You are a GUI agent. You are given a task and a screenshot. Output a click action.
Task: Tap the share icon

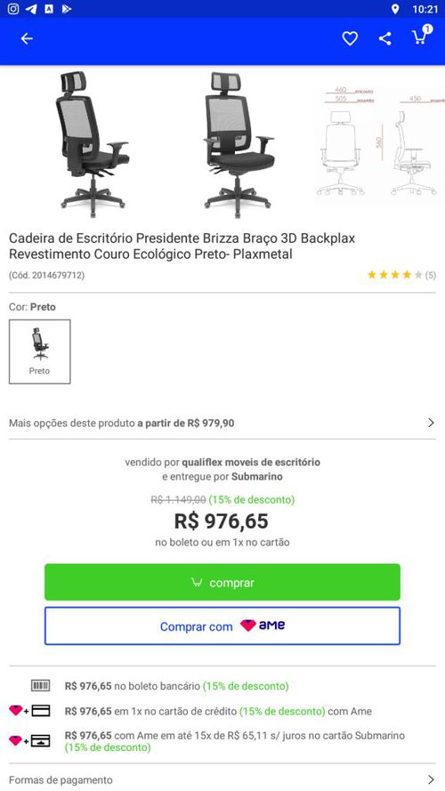click(x=385, y=38)
